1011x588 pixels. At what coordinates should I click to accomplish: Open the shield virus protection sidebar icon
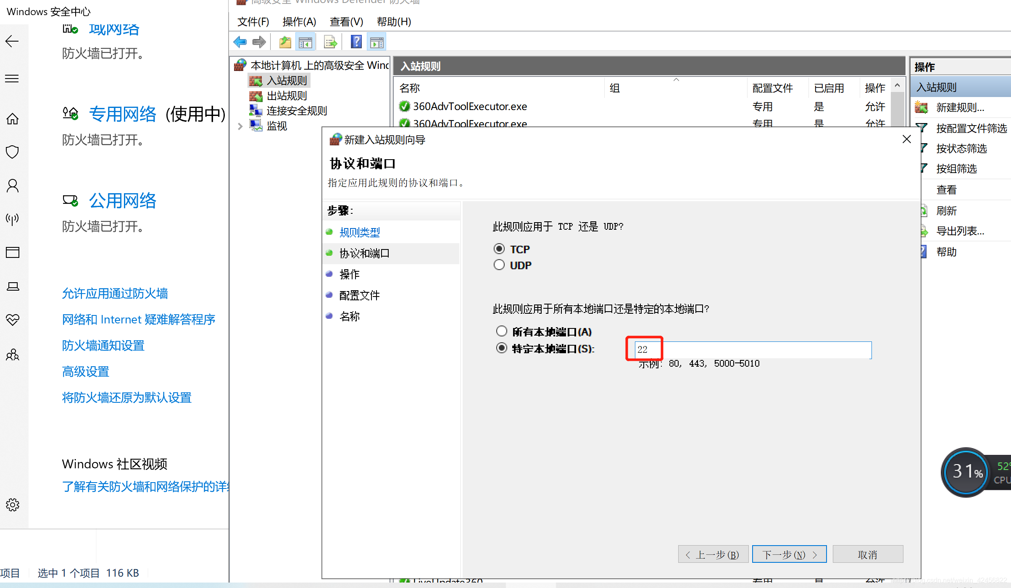pyautogui.click(x=13, y=152)
